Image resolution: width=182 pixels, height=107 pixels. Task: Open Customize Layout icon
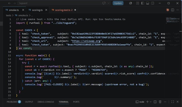tap(138, 3)
